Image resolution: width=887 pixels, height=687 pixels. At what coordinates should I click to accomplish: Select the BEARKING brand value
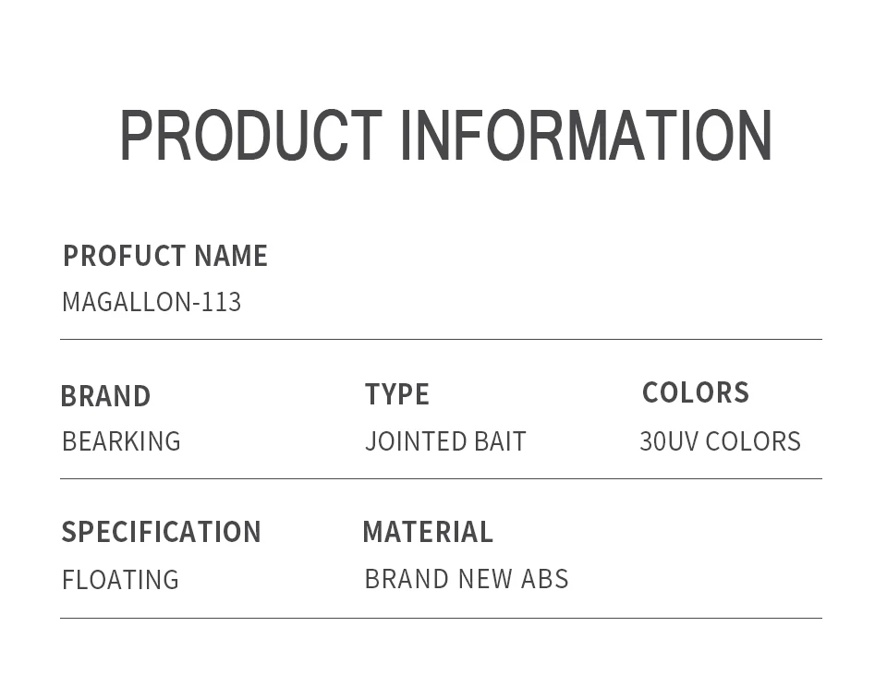tap(121, 441)
